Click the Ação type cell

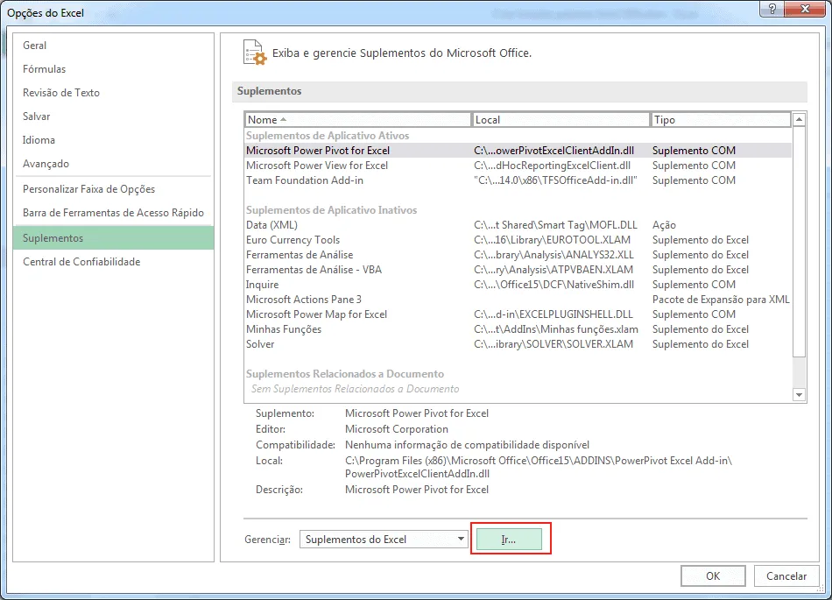click(664, 225)
